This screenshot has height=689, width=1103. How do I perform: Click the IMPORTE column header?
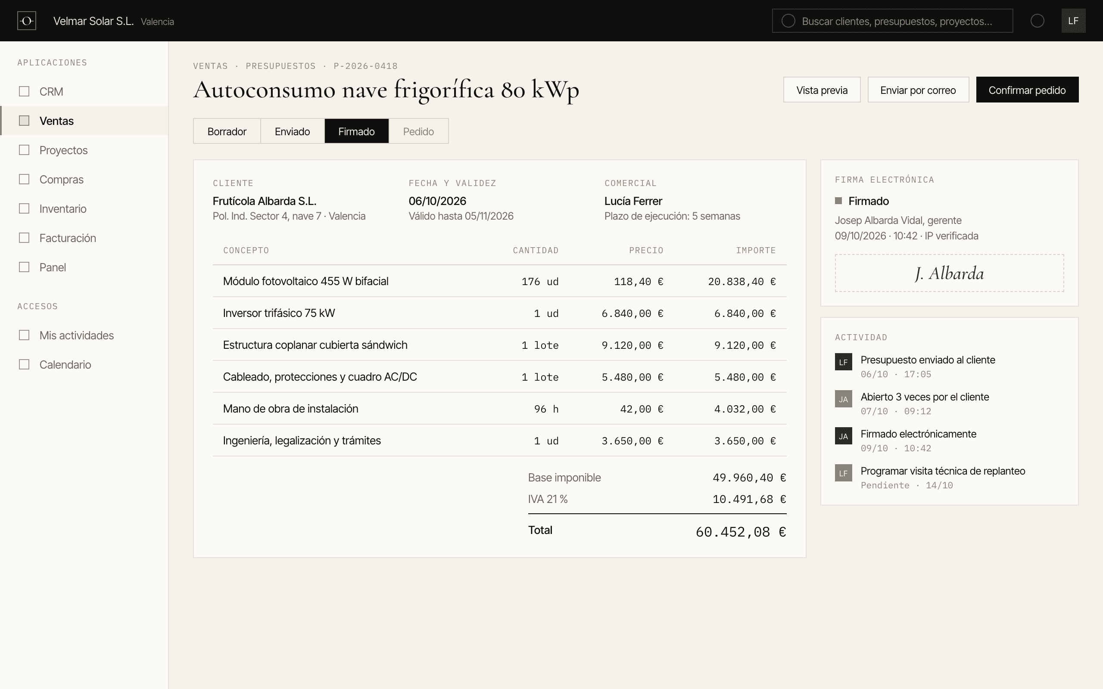[756, 250]
